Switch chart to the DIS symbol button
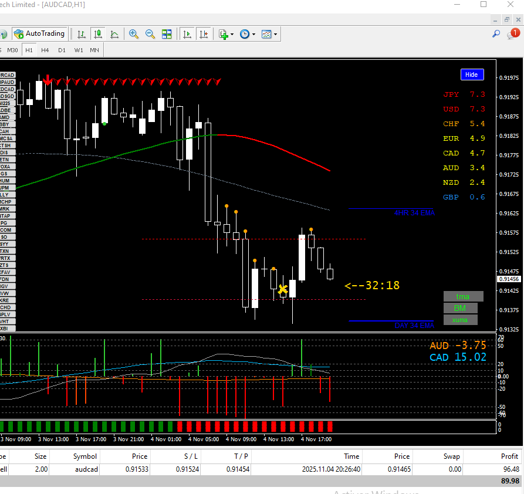The height and width of the screenshot is (494, 524). coord(7,153)
